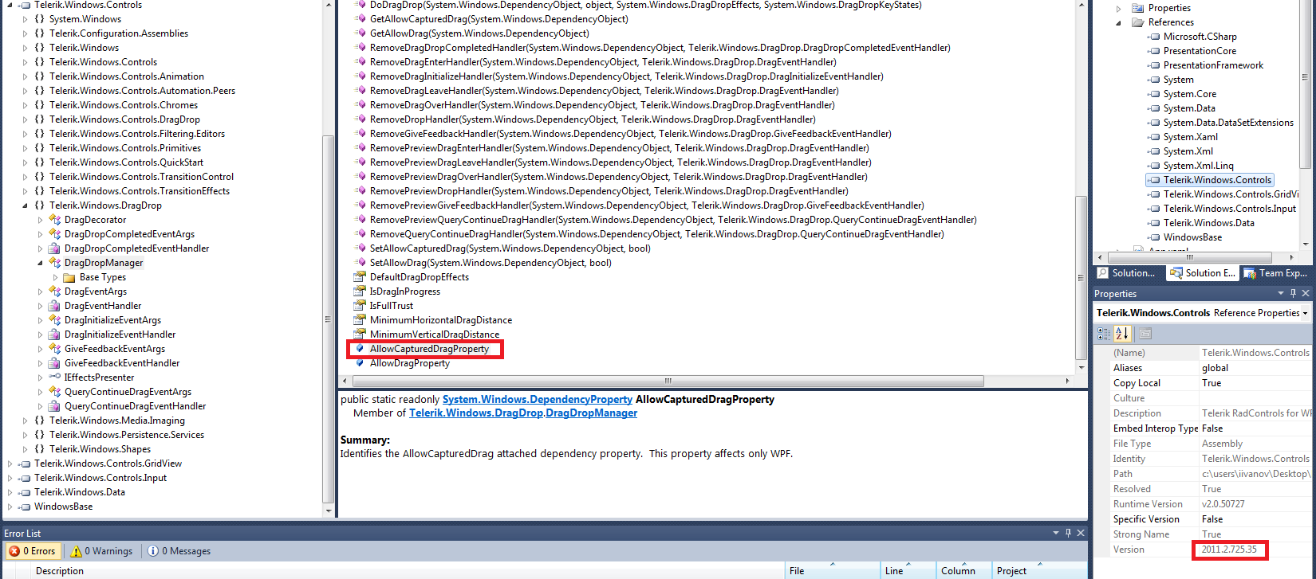Click the DragDecorator class icon

[x=54, y=220]
